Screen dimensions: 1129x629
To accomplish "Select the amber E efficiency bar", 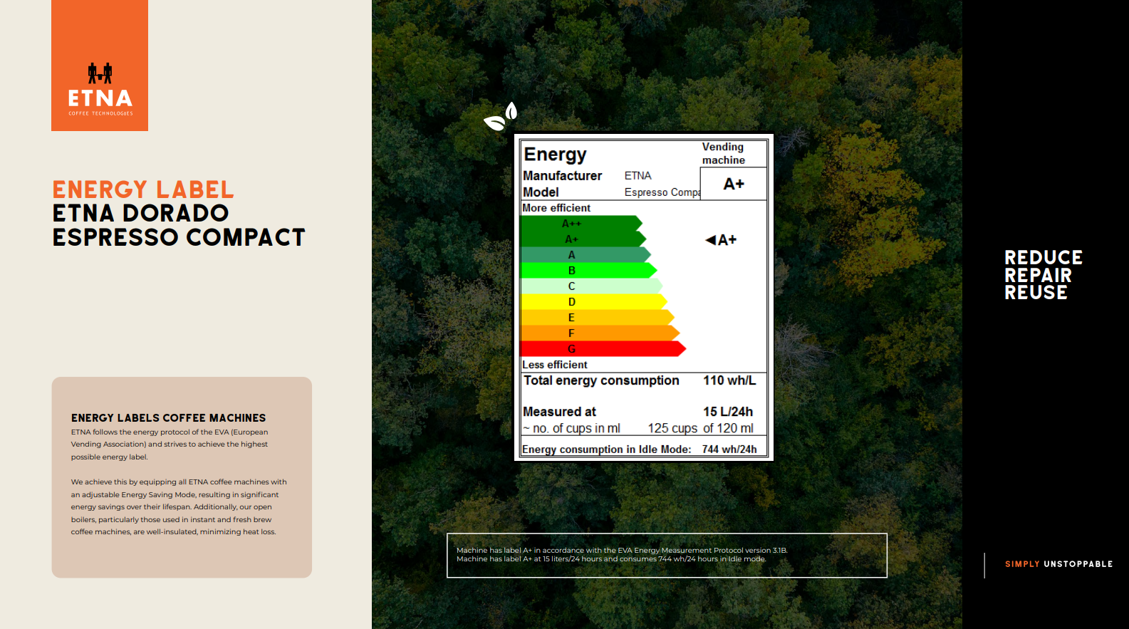I will point(598,318).
